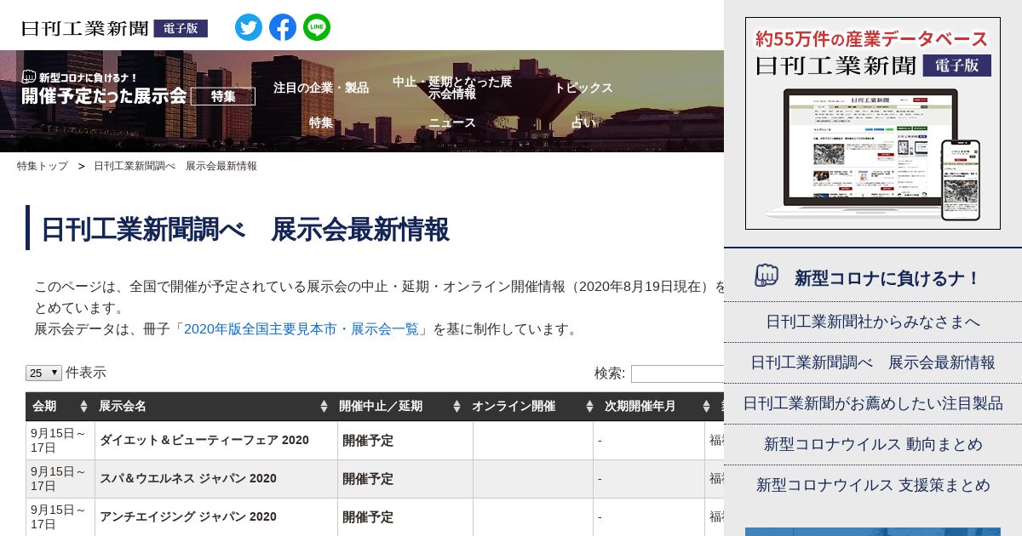Open 日刊工業新聞がお薦めしたい注目製品 sidebar link

[873, 403]
